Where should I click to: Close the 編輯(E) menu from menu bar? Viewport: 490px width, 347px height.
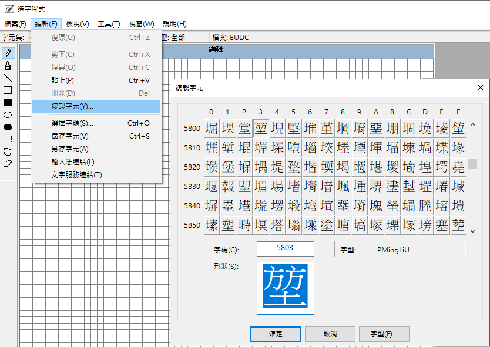click(x=46, y=23)
